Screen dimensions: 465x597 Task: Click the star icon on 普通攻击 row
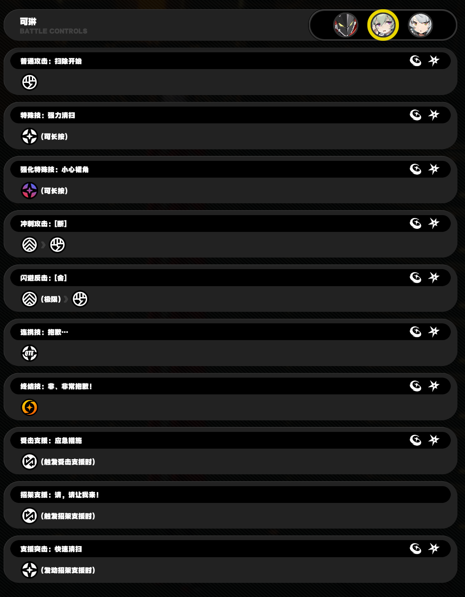(434, 61)
